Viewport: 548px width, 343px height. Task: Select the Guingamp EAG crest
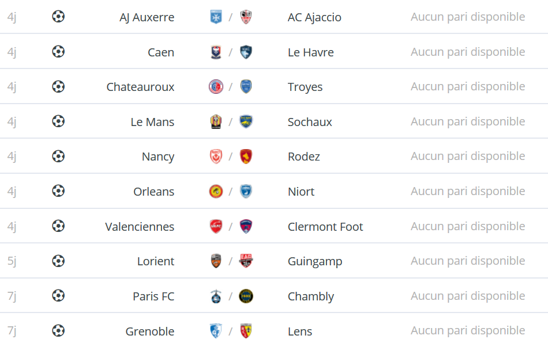coord(246,261)
